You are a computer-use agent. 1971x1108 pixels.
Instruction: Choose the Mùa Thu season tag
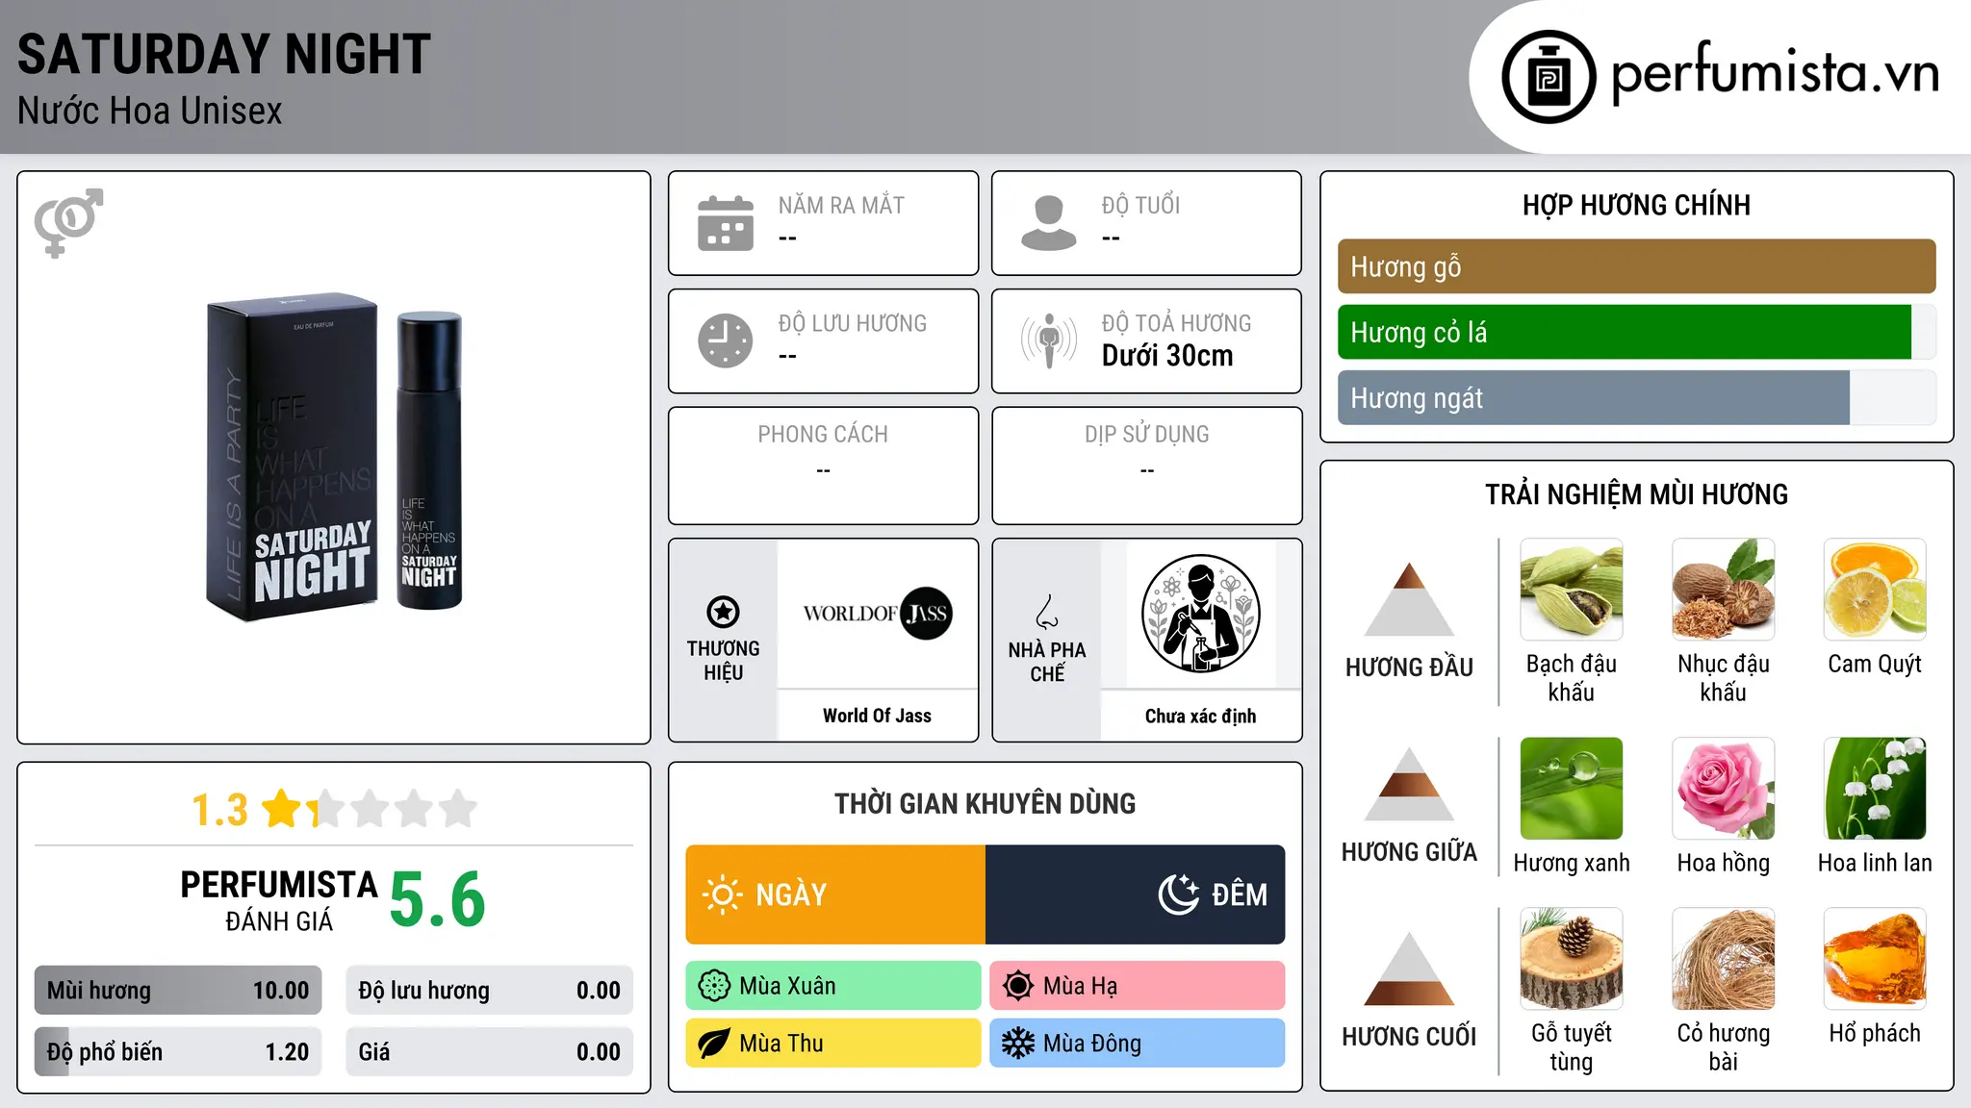(833, 1044)
